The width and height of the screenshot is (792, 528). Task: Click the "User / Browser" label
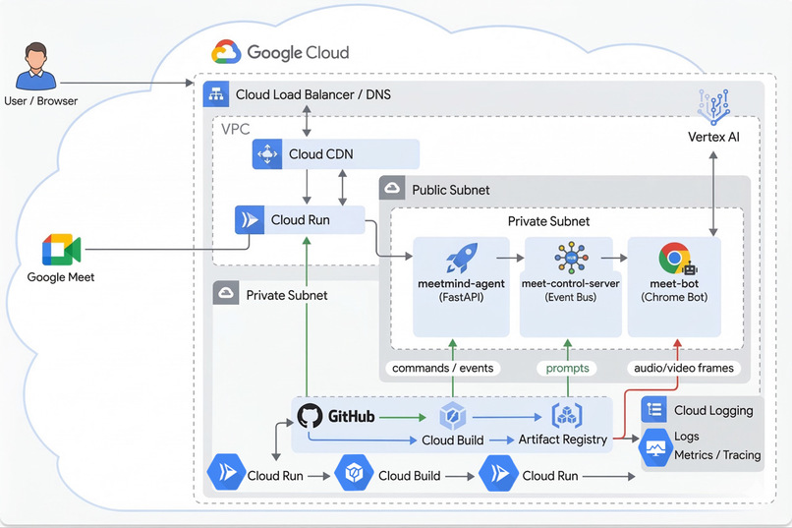(x=41, y=101)
